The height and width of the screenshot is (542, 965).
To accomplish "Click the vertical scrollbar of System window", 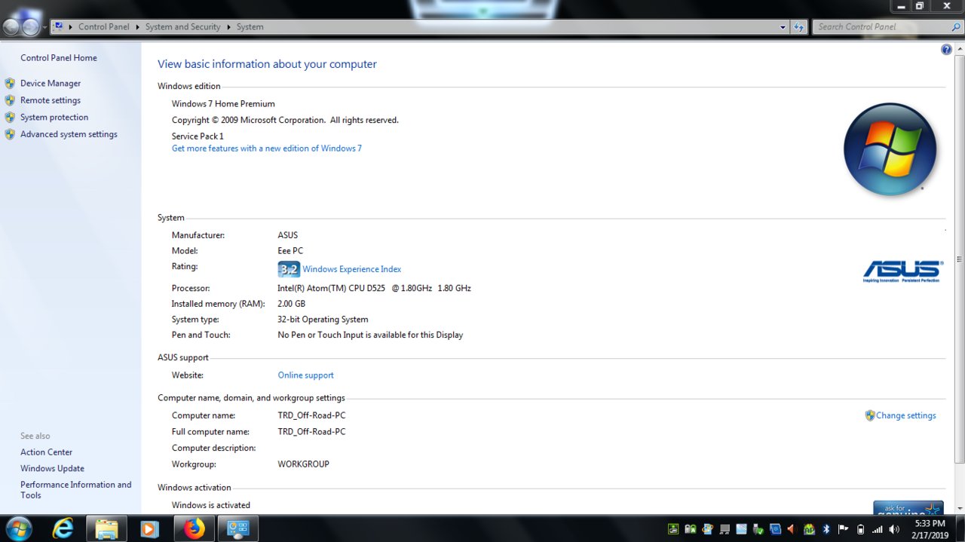I will 959,260.
